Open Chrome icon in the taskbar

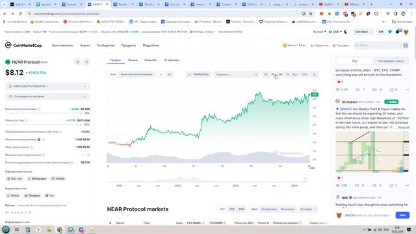[60, 229]
